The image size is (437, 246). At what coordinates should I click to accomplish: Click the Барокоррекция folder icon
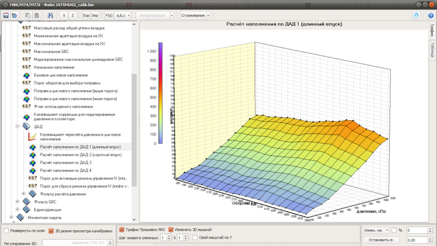tap(26, 209)
